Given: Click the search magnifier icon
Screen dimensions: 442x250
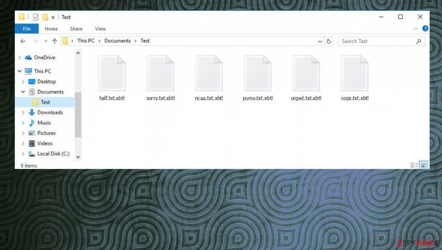Looking at the screenshot, I should (x=419, y=41).
